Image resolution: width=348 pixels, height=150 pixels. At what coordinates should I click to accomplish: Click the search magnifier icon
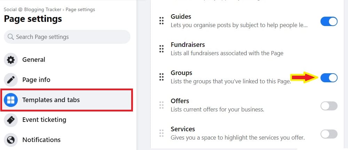click(x=11, y=37)
